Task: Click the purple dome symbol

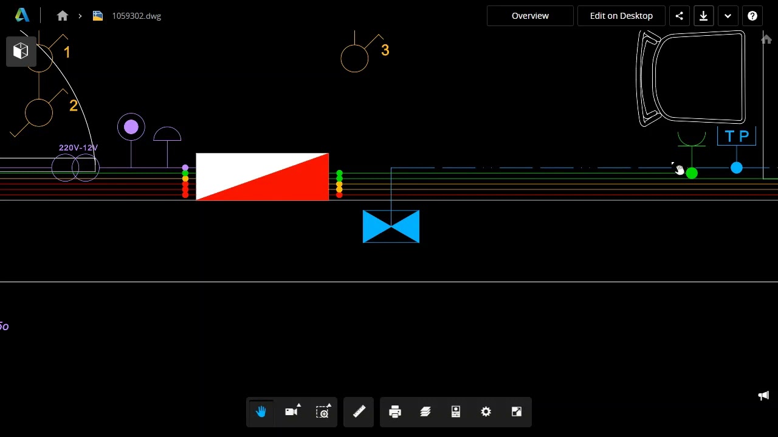Action: tap(167, 134)
